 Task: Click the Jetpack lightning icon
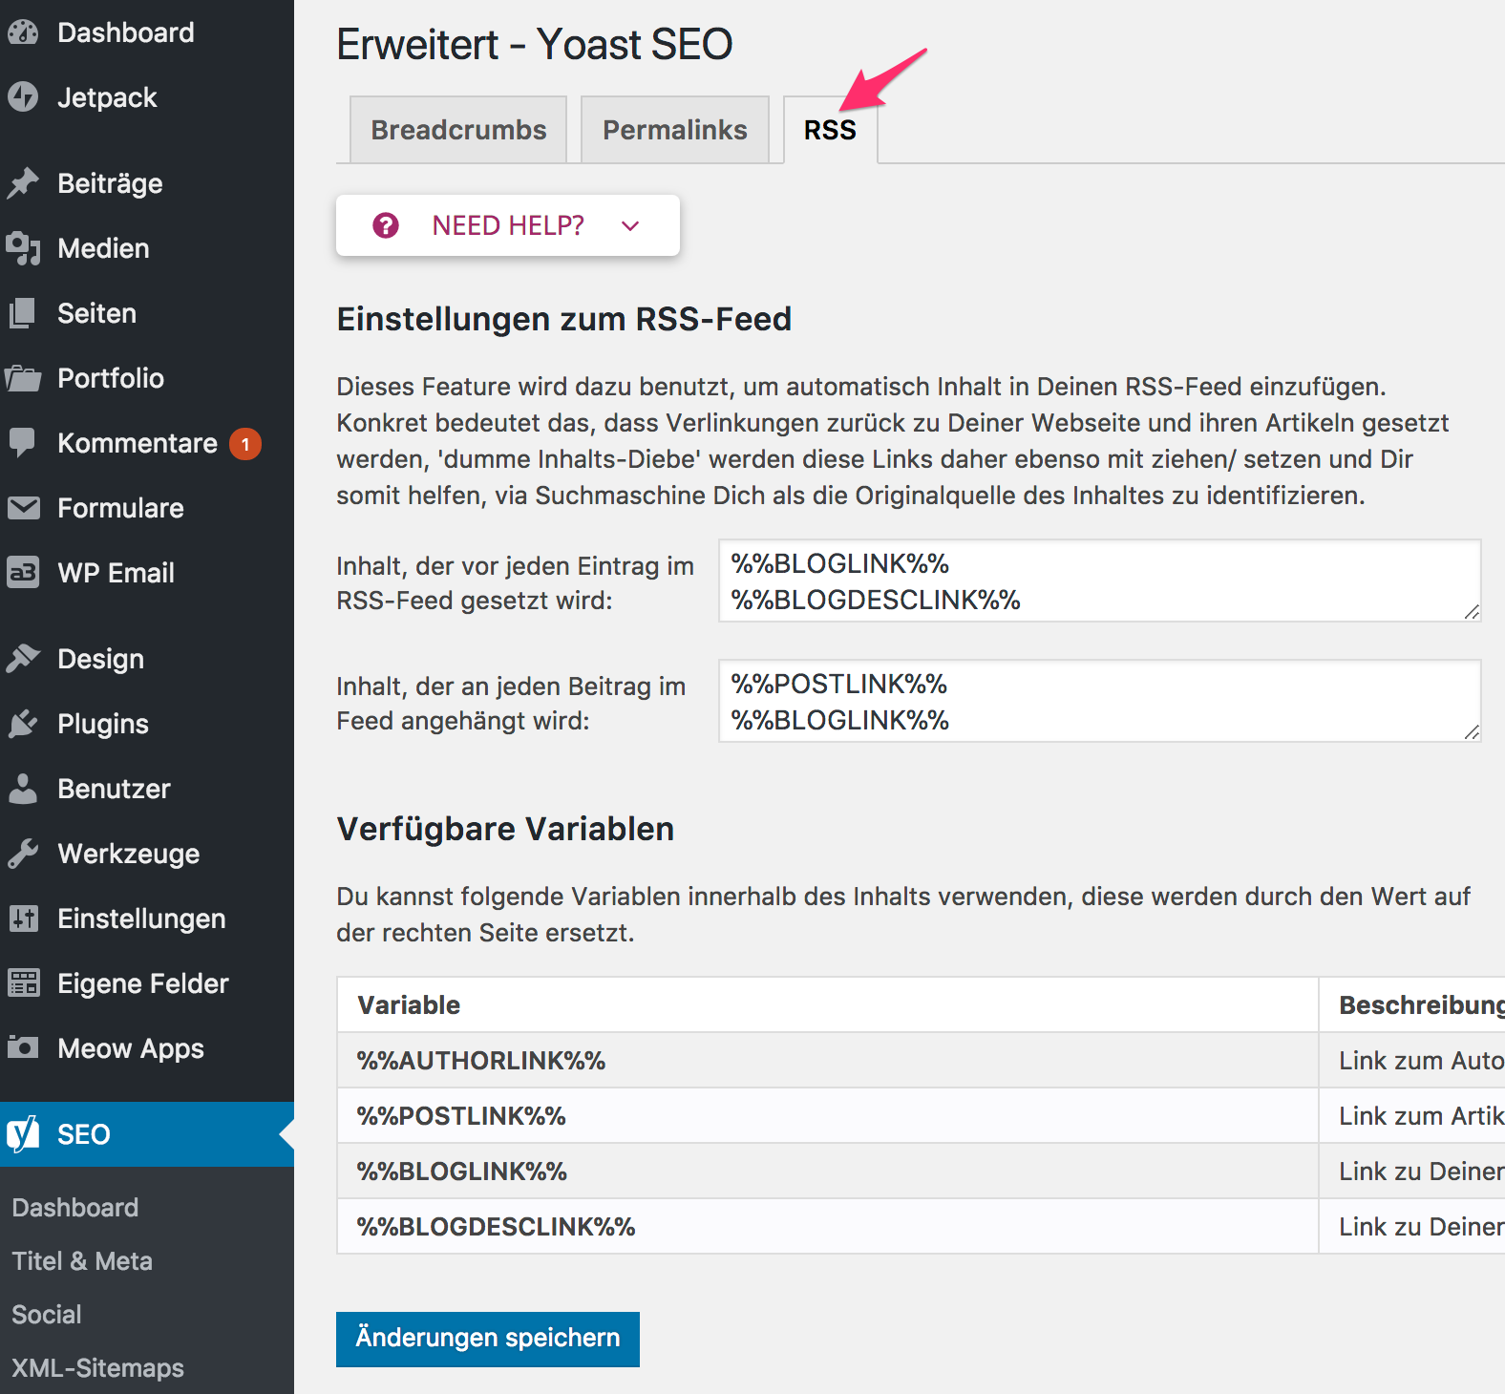(23, 97)
